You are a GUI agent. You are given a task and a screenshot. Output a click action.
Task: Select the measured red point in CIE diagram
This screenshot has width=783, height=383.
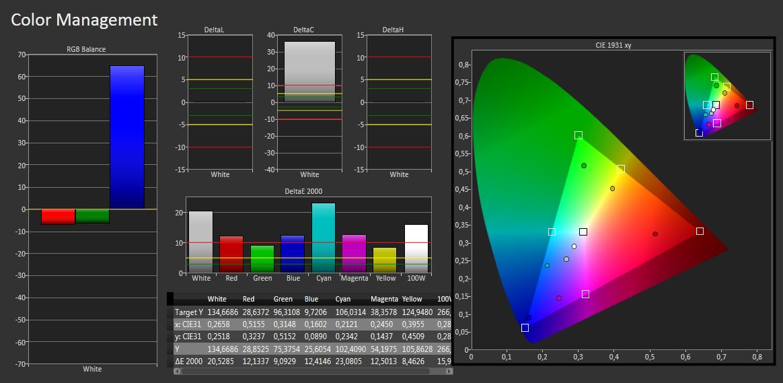point(655,234)
